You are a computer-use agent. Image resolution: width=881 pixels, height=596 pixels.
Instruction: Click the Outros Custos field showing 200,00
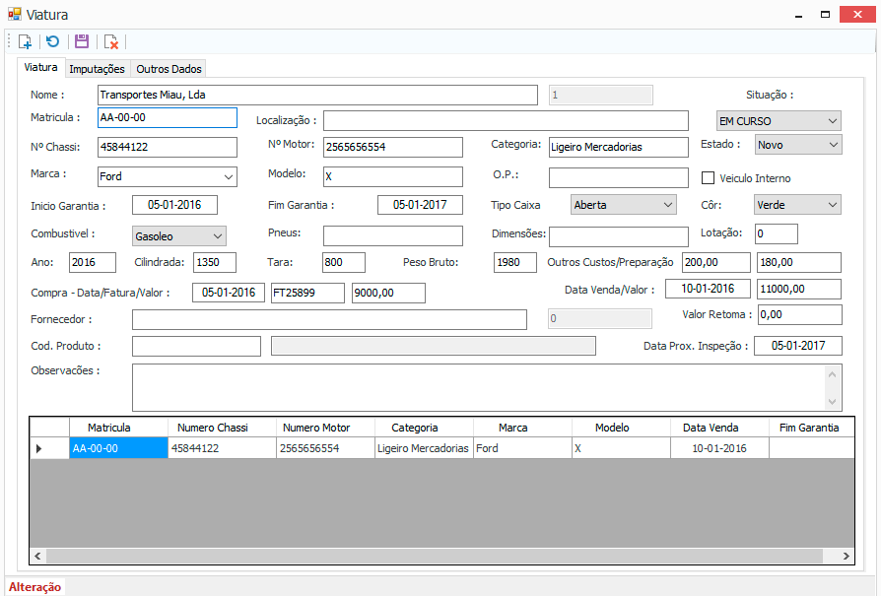[x=716, y=262]
